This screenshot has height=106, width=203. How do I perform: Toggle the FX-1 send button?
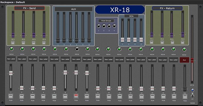13,43
